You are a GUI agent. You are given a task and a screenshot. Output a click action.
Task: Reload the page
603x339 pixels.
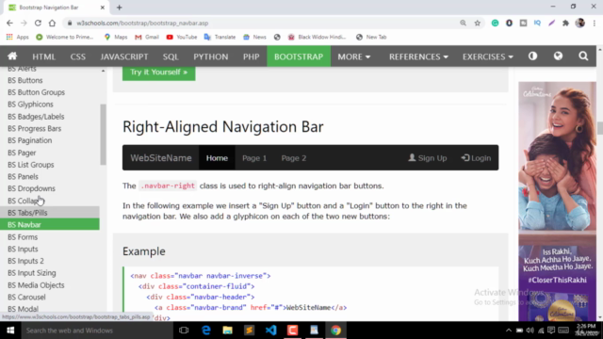click(x=38, y=23)
